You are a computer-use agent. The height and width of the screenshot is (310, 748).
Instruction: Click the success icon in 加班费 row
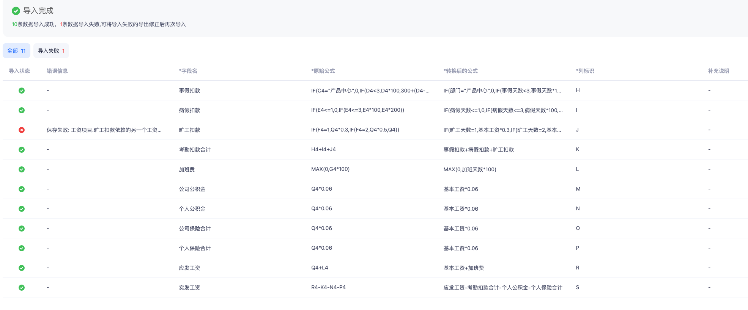[x=22, y=169]
